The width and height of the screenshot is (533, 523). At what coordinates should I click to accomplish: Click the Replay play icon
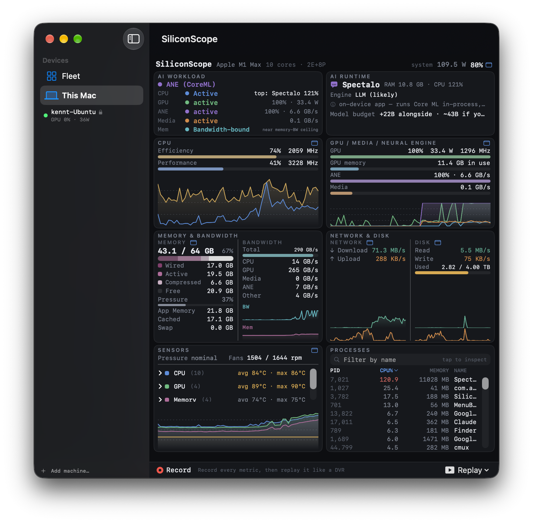coord(450,470)
